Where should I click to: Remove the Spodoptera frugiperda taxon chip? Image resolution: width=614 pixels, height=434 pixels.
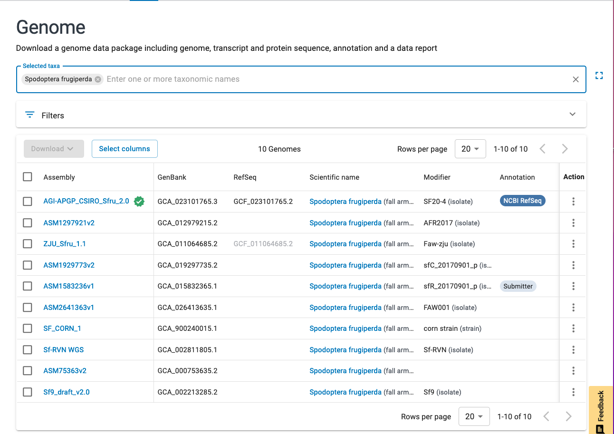[98, 79]
